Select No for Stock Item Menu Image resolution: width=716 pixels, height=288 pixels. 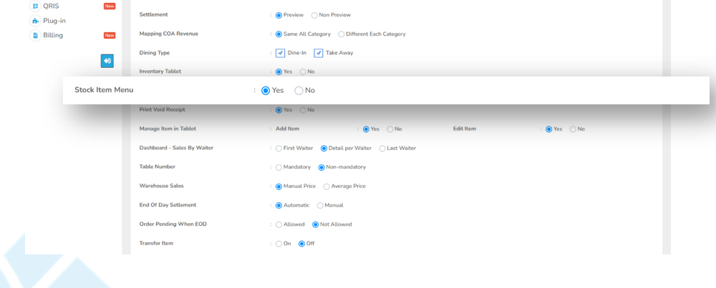coord(299,91)
